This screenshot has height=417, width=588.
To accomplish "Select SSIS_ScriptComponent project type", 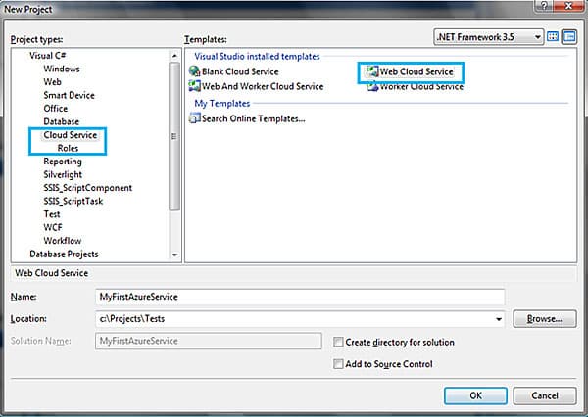I will coord(88,188).
